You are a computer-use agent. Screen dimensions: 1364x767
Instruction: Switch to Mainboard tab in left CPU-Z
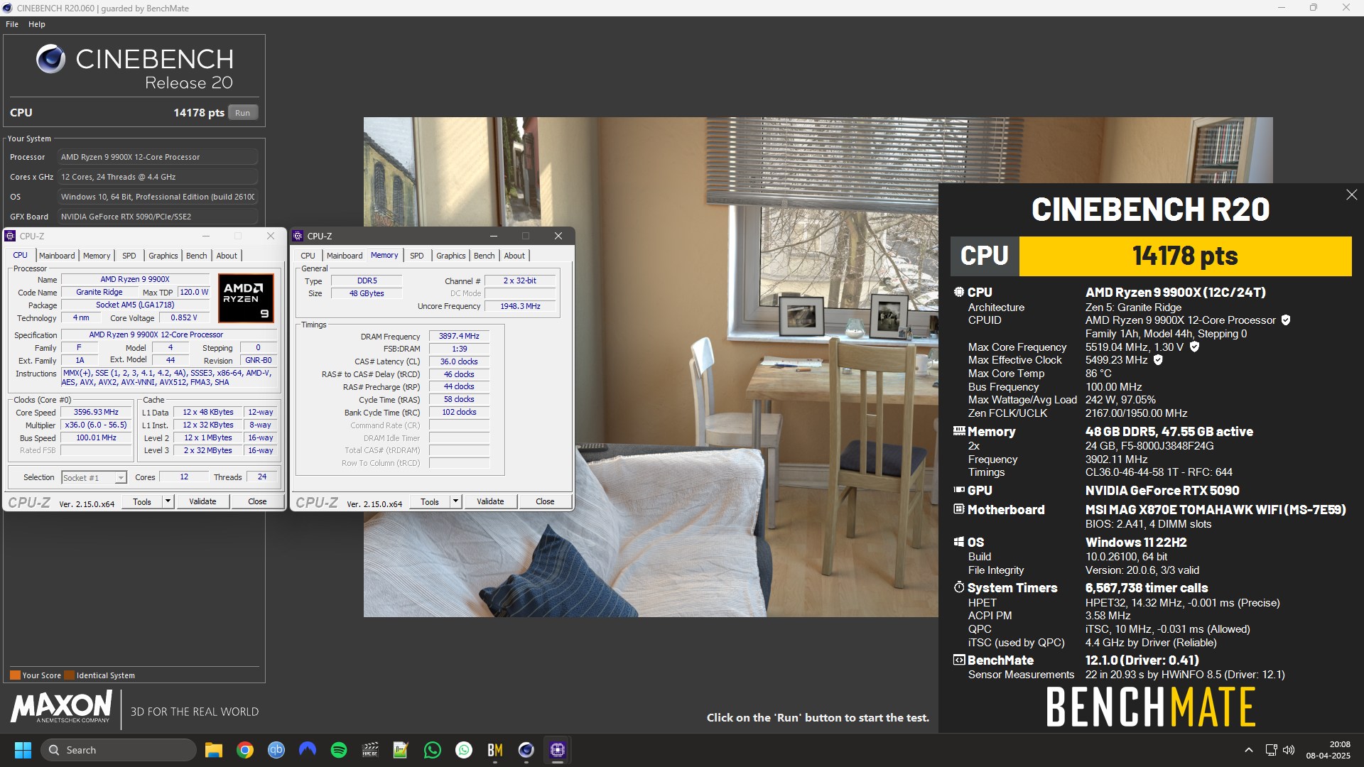tap(57, 256)
